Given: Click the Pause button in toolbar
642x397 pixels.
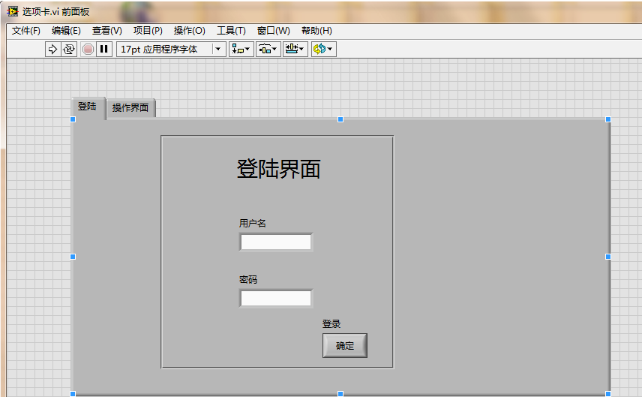Looking at the screenshot, I should [x=104, y=50].
